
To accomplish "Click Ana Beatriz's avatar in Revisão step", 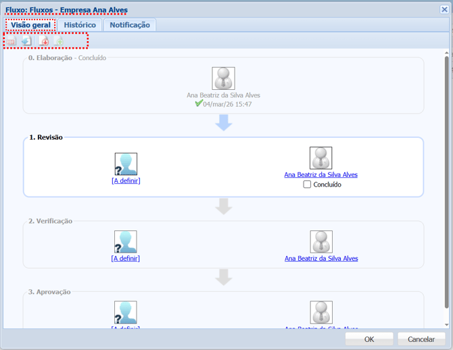I will [320, 158].
